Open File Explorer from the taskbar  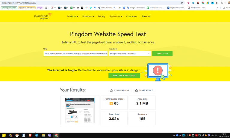click(x=43, y=135)
